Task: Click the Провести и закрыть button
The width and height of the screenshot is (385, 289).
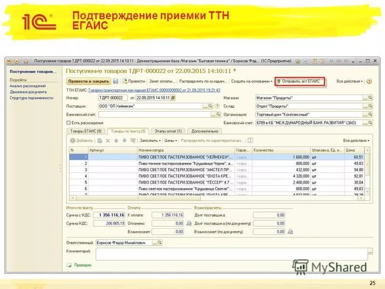Action: coord(89,81)
